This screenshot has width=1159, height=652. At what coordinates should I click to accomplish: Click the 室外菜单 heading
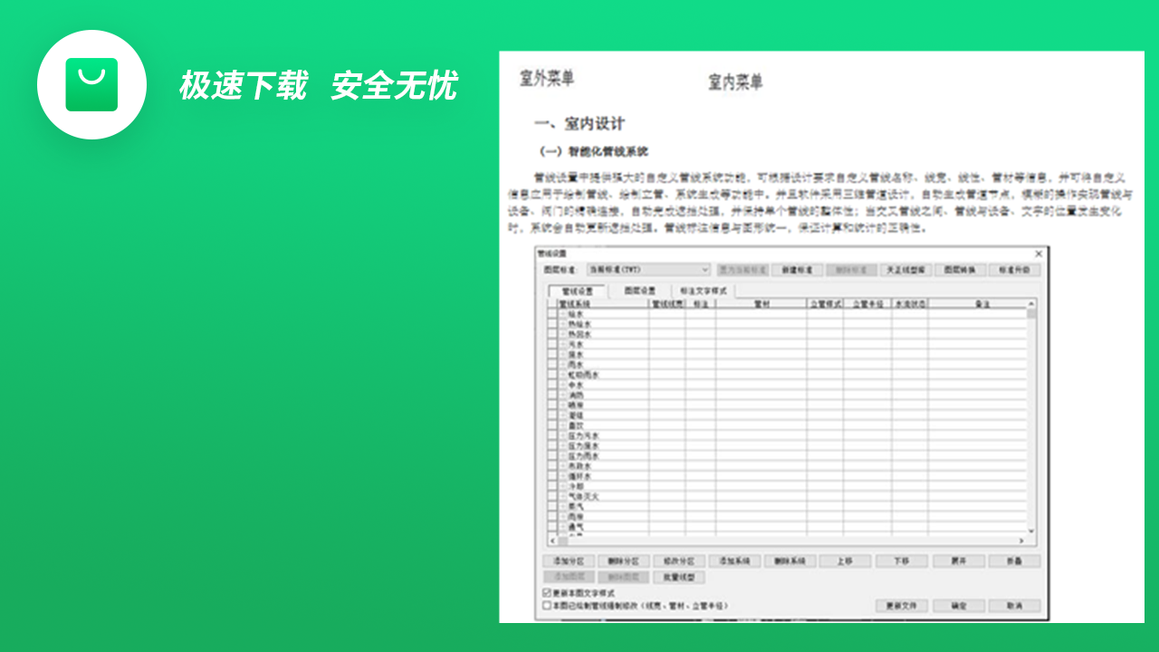[x=547, y=78]
